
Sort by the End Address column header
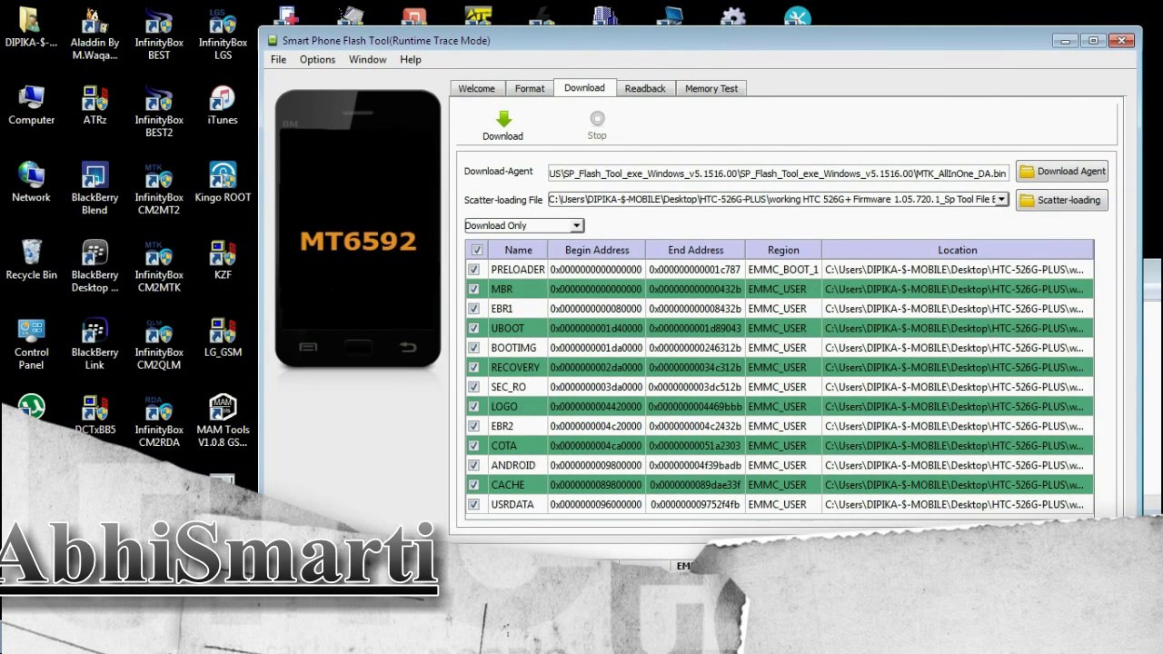click(x=695, y=250)
